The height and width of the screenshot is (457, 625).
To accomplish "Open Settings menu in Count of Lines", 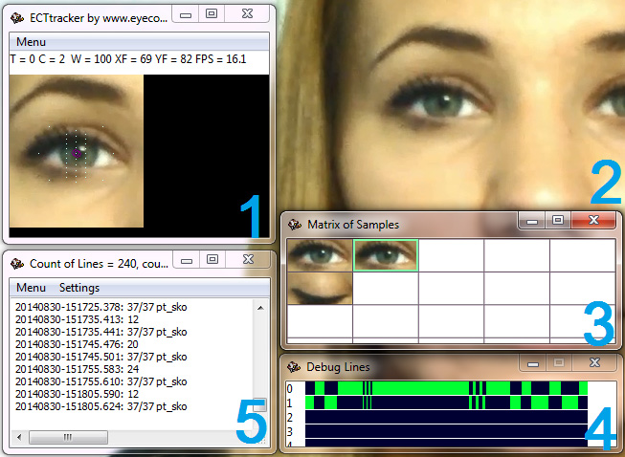I will [x=79, y=288].
